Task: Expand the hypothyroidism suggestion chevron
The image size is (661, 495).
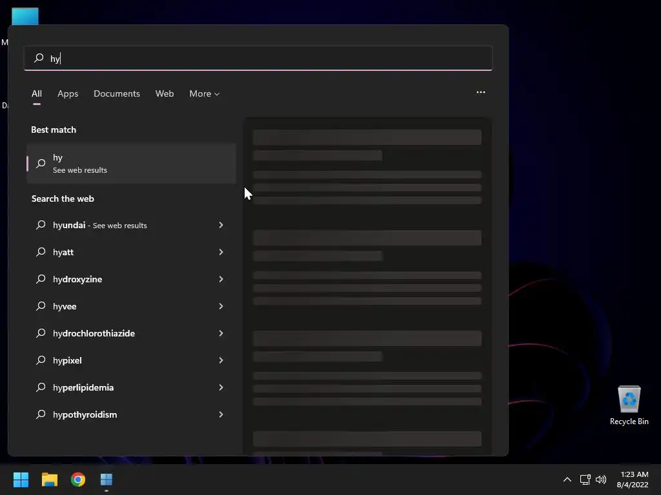Action: pos(221,414)
